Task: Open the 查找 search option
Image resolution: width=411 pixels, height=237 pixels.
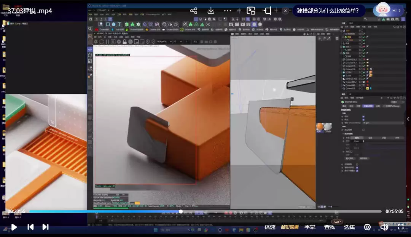Action: tap(330, 227)
